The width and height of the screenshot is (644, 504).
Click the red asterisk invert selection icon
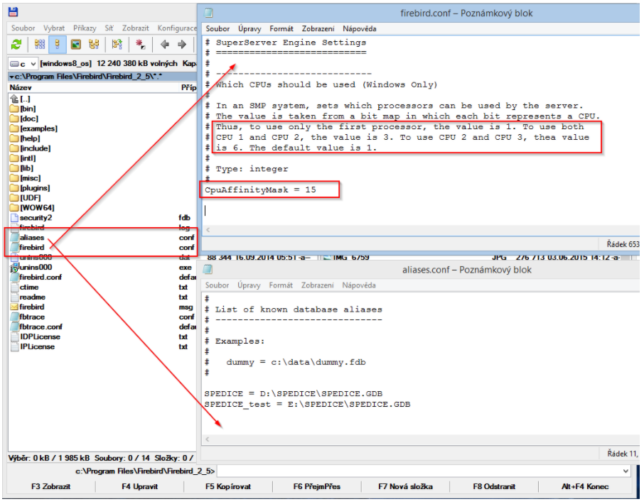(x=141, y=44)
